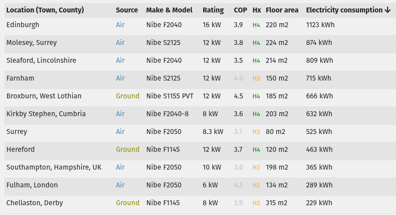The image size is (396, 215).
Task: Select Nibe F1145 in the Hereford row
Action: coord(163,150)
